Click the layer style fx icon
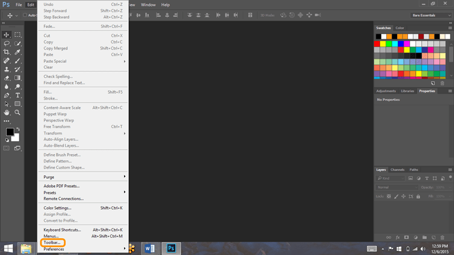Image resolution: width=454 pixels, height=255 pixels. [398, 237]
